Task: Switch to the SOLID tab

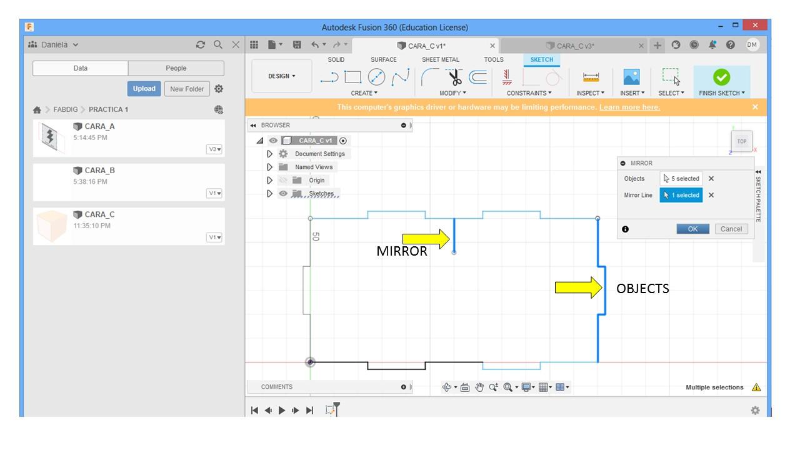Action: point(336,59)
